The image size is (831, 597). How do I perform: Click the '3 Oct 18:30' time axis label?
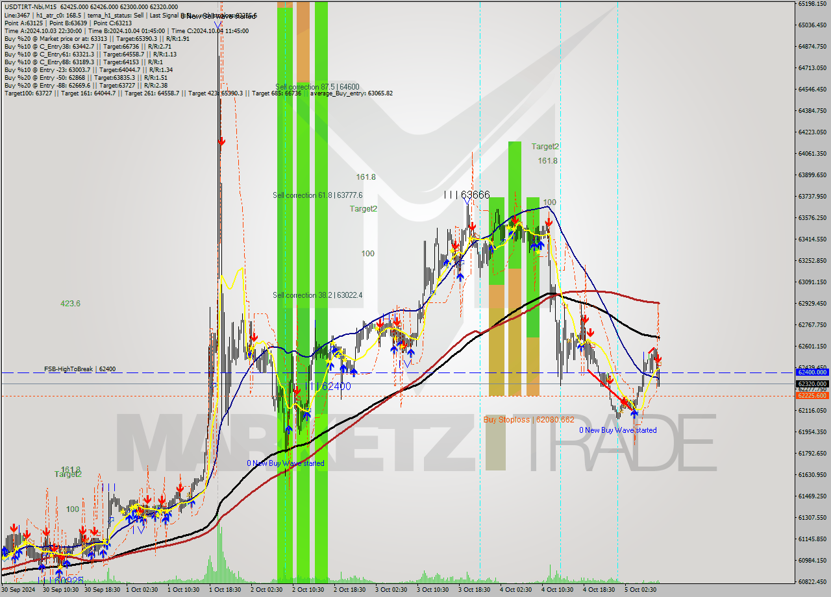click(475, 590)
